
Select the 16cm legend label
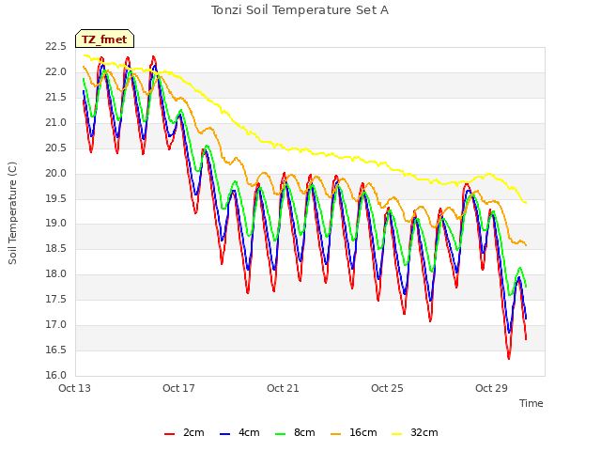tap(363, 432)
